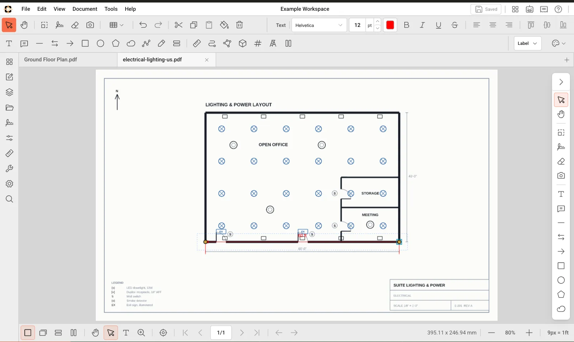
Task: Go to next page arrow
Action: 242,333
